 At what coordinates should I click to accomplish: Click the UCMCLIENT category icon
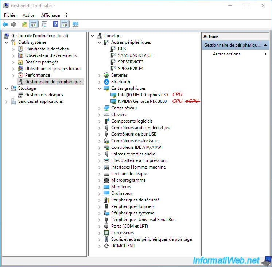[106, 246]
